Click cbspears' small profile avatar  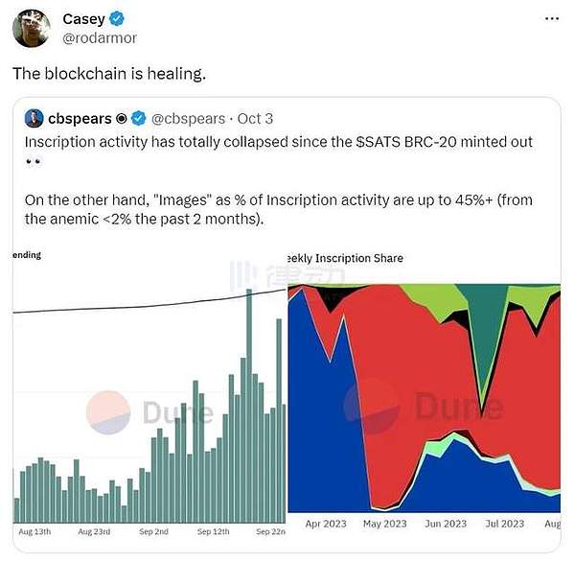point(35,119)
